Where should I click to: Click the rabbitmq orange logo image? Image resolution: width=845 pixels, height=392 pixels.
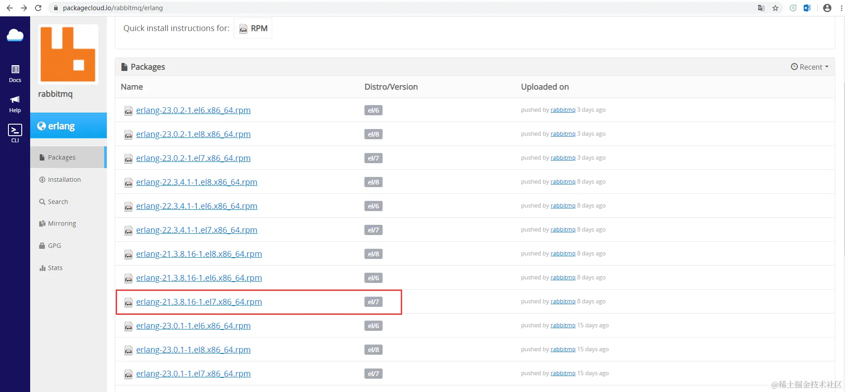(68, 54)
